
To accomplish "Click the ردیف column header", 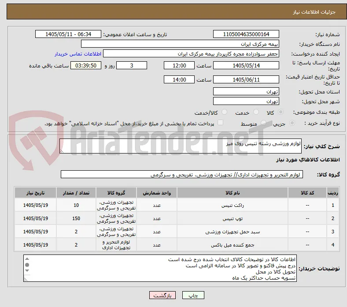I will coord(332,193).
